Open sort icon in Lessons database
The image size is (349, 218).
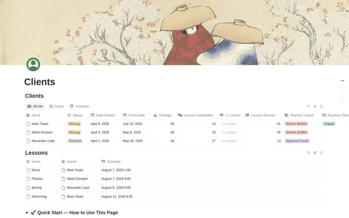(315, 153)
